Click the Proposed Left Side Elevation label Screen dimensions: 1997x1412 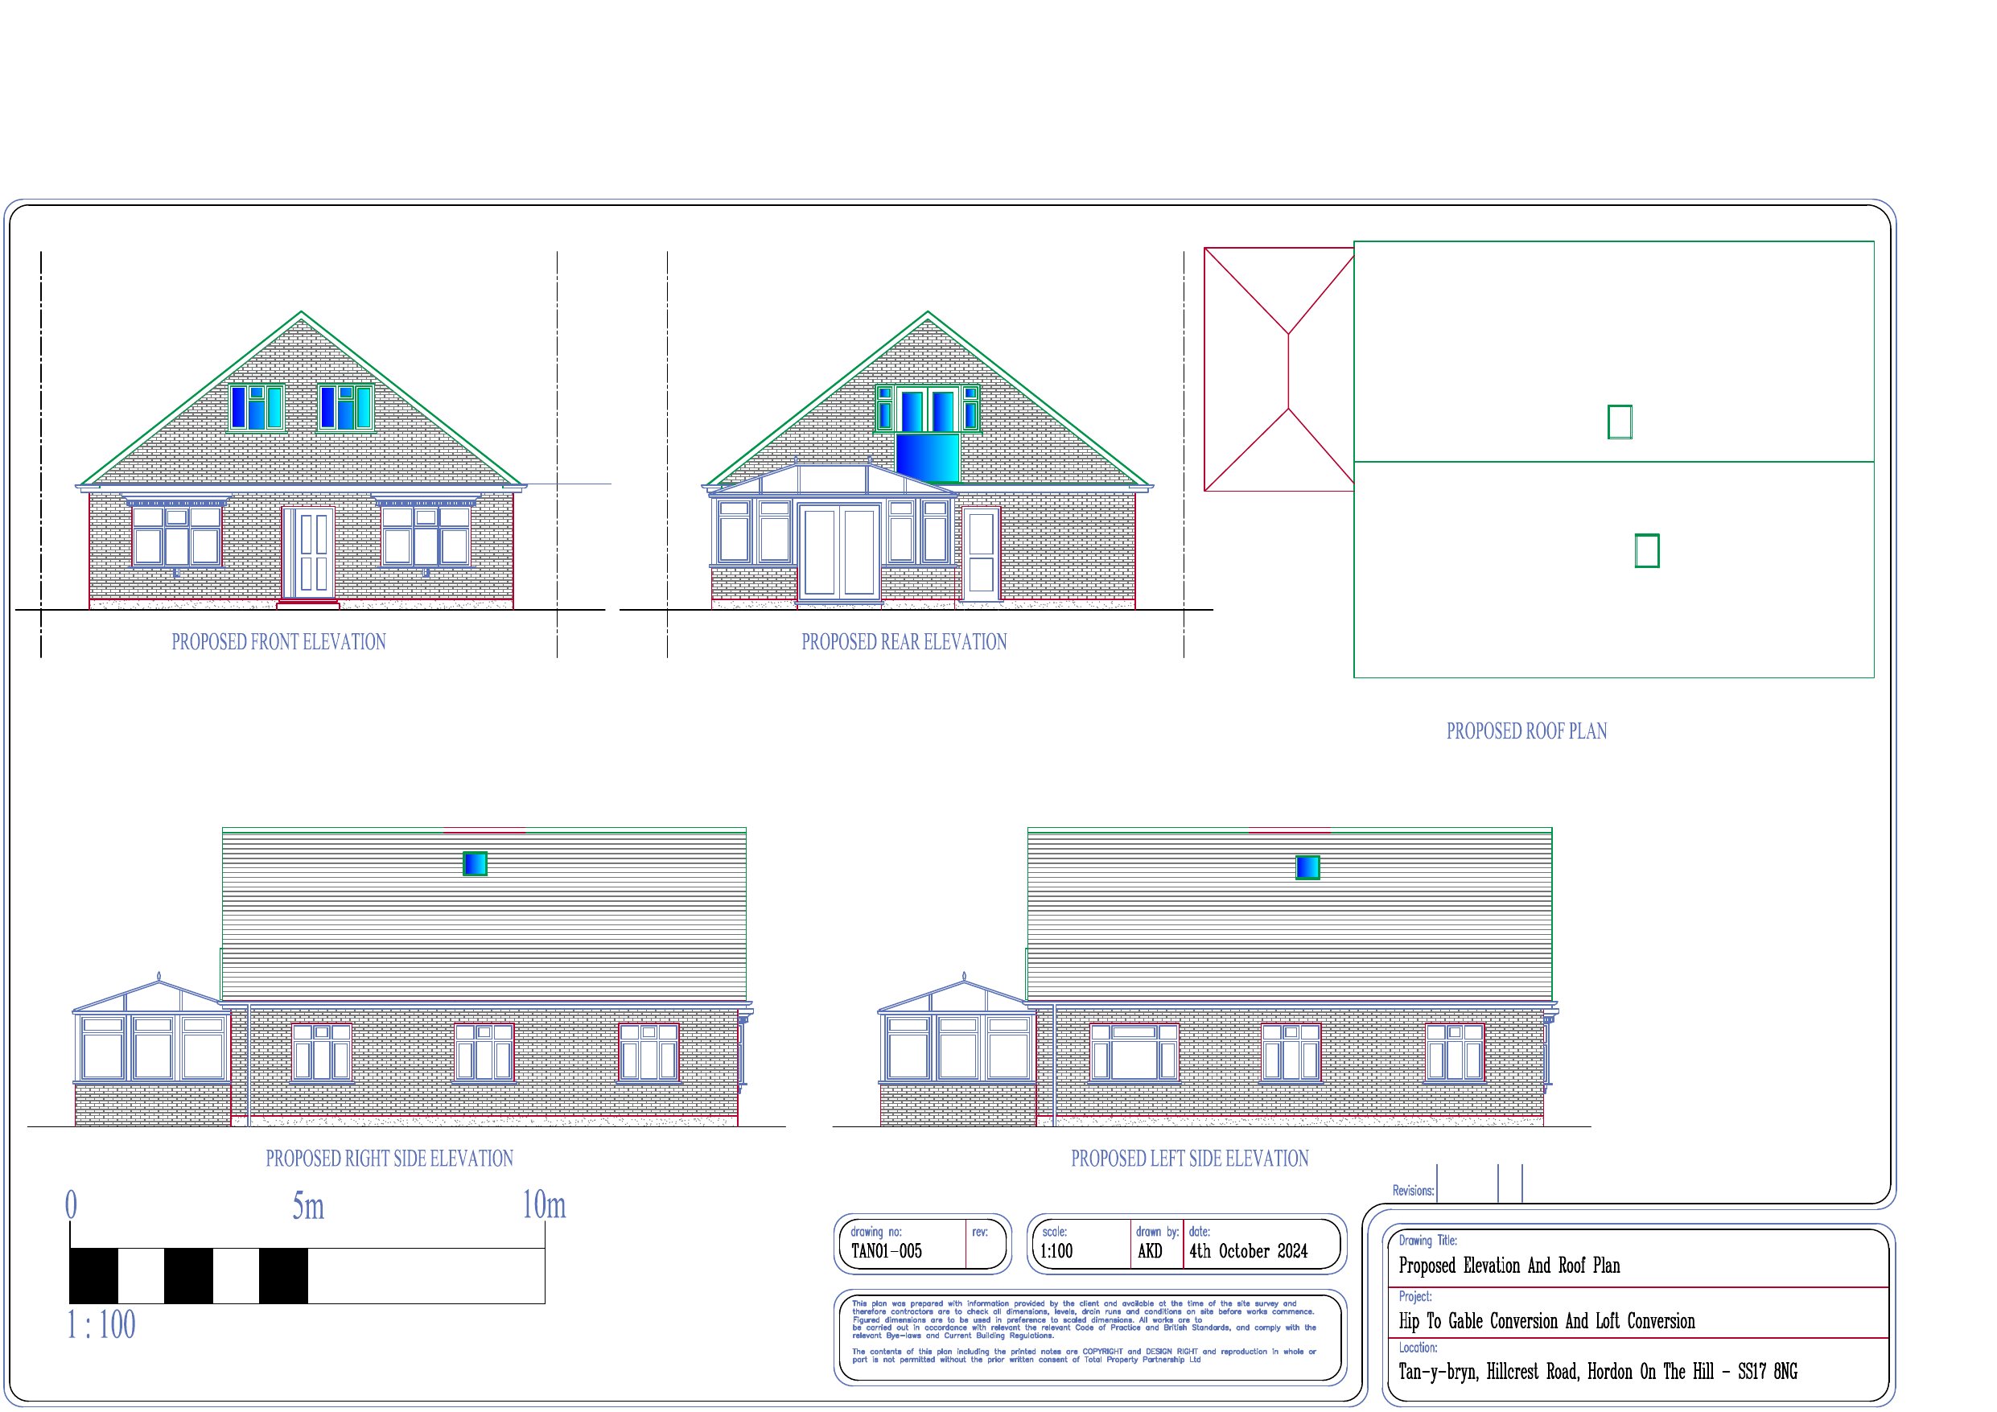click(1189, 1159)
